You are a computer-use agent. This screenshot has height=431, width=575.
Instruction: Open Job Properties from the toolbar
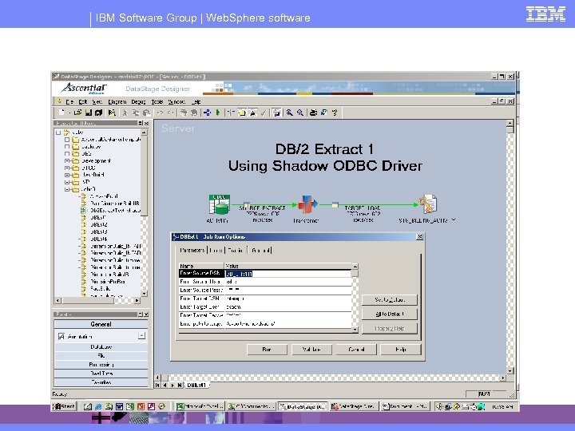click(112, 113)
